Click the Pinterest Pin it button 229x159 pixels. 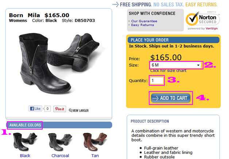[x=59, y=109]
